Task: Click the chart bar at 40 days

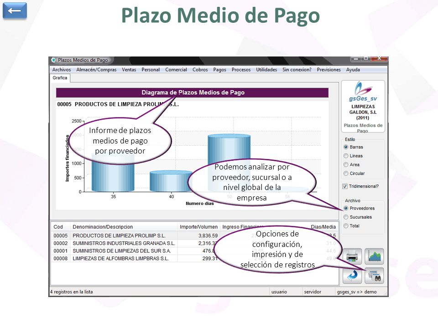Action: click(171, 181)
